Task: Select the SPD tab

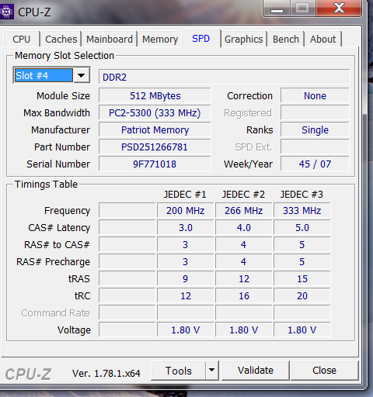Action: [201, 39]
